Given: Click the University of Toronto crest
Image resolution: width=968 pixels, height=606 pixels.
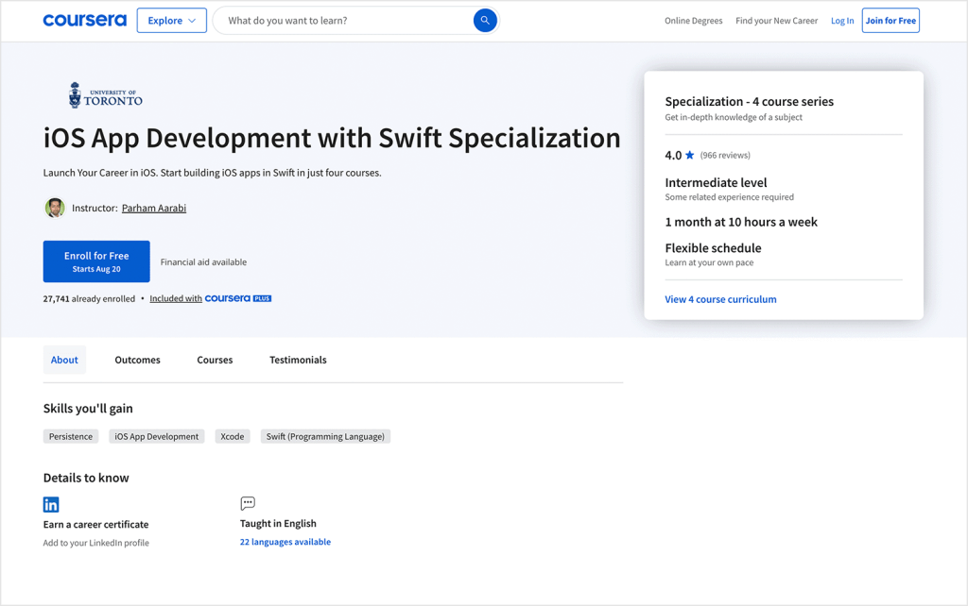Looking at the screenshot, I should [76, 93].
